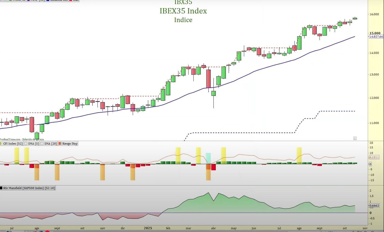This screenshot has height=232, width=384.
Task: Click the 1,5 label on RSc Mansfield axis
Action: pyautogui.click(x=371, y=196)
